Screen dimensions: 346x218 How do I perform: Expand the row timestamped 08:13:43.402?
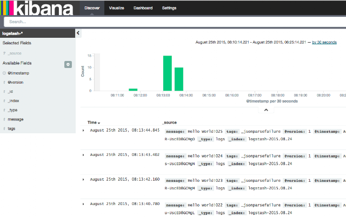(x=83, y=155)
